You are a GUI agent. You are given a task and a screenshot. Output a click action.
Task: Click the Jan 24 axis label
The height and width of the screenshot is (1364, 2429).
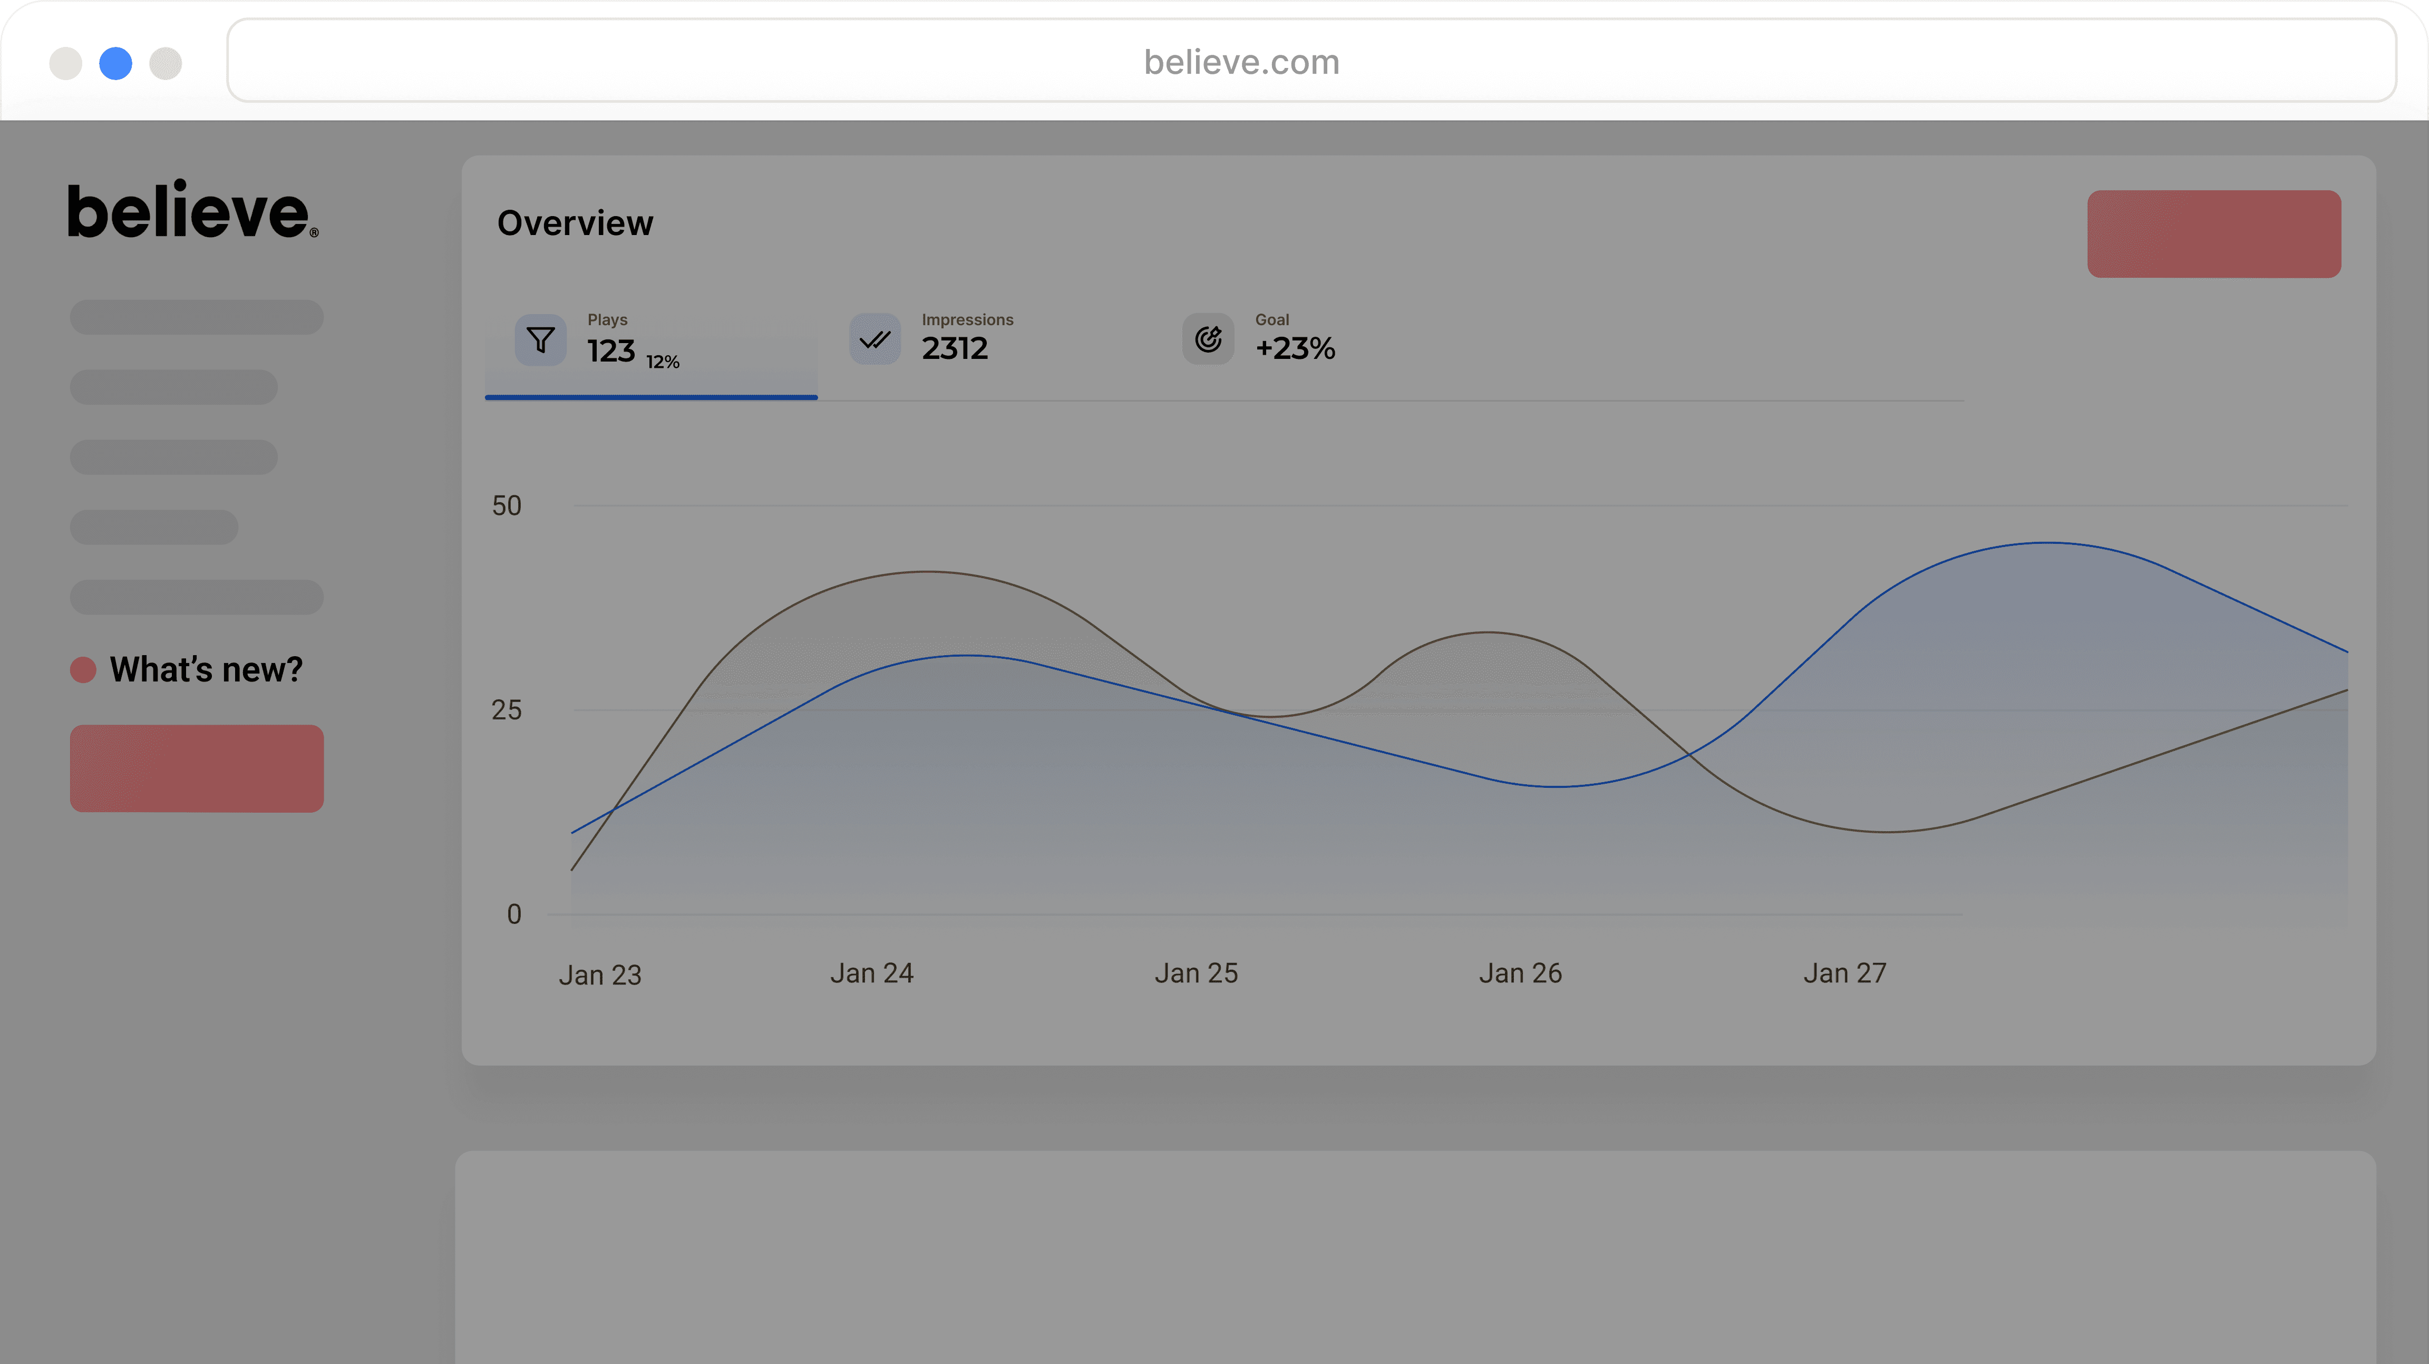871,973
